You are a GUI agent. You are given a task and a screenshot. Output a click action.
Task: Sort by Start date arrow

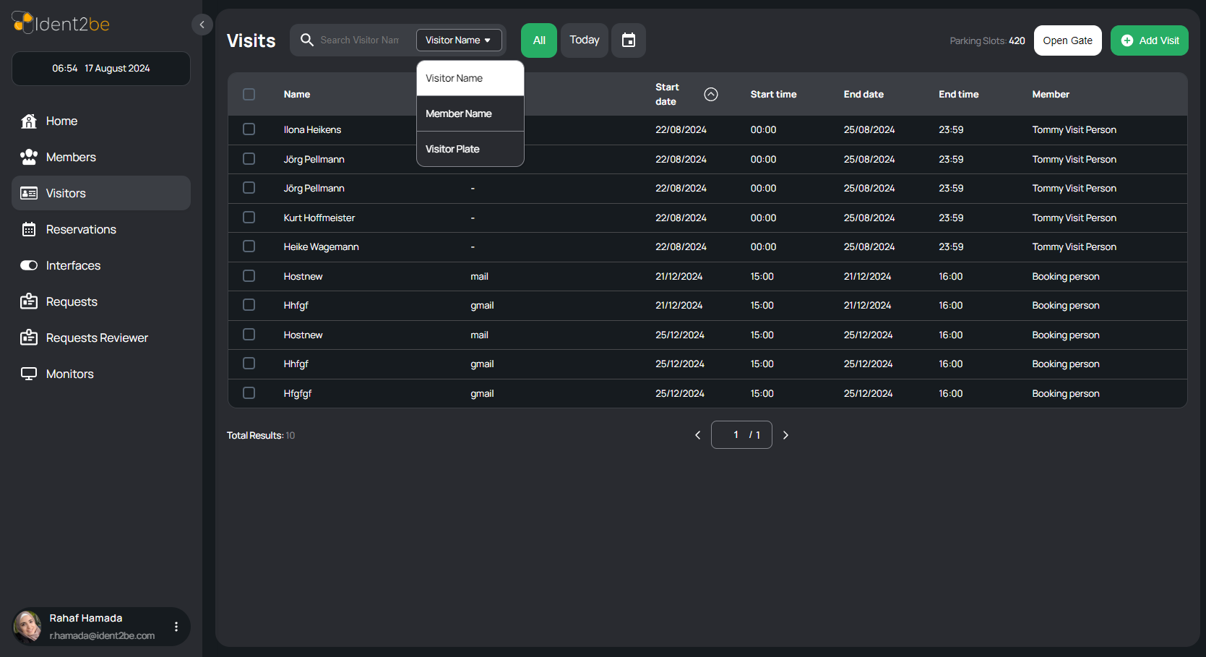click(x=711, y=94)
